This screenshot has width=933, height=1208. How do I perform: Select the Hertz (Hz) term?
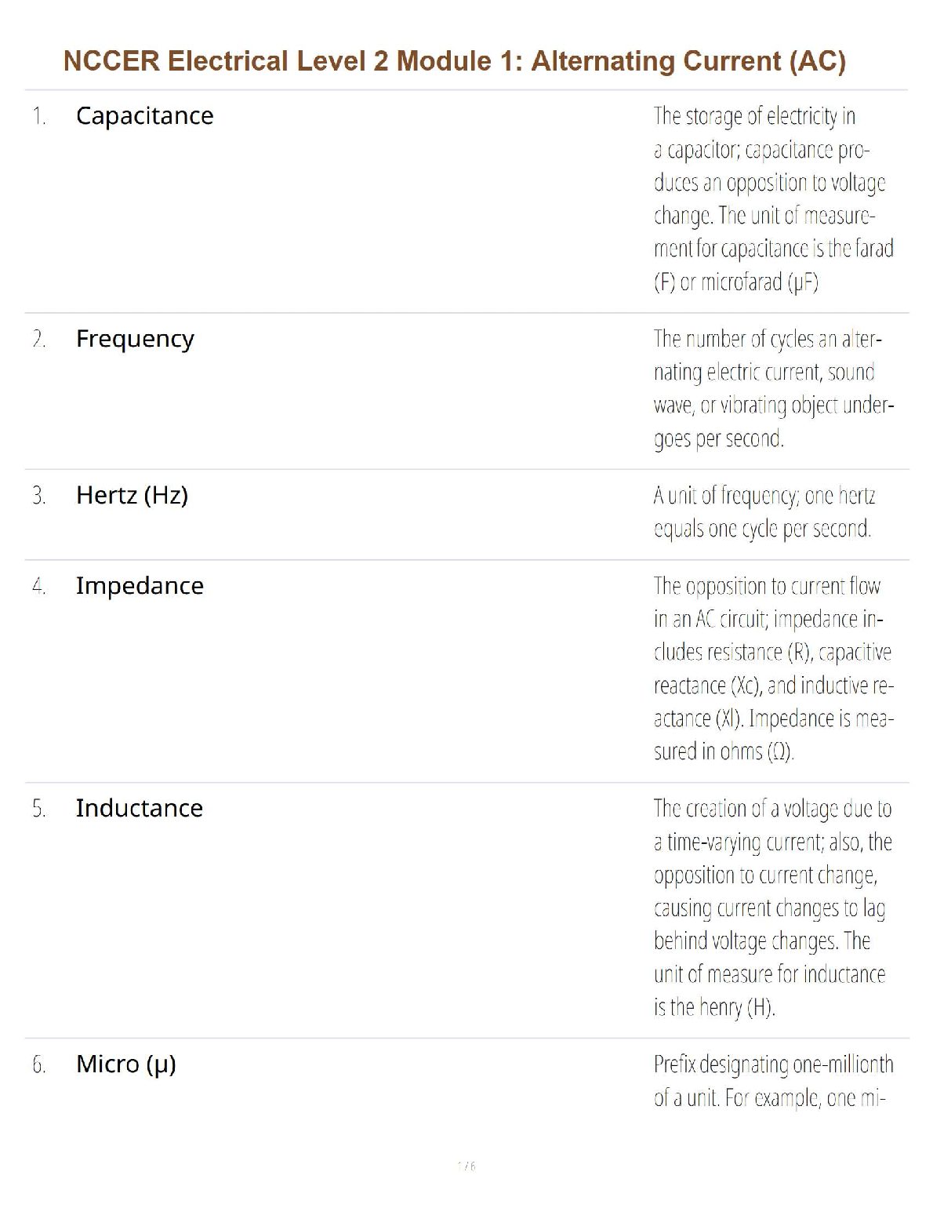(x=132, y=495)
